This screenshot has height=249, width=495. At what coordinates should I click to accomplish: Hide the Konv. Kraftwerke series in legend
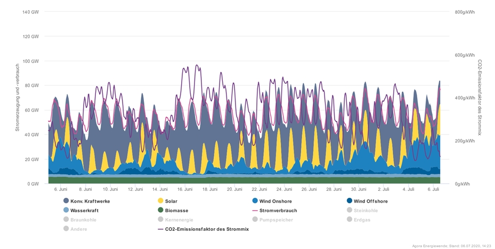[x=88, y=201]
